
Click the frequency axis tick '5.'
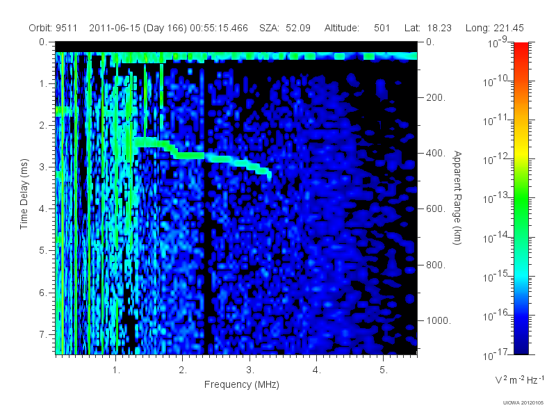[x=384, y=370]
